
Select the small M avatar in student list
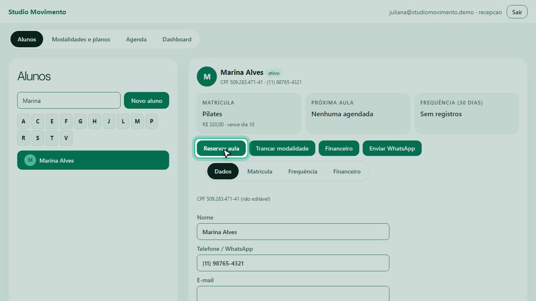tap(30, 160)
